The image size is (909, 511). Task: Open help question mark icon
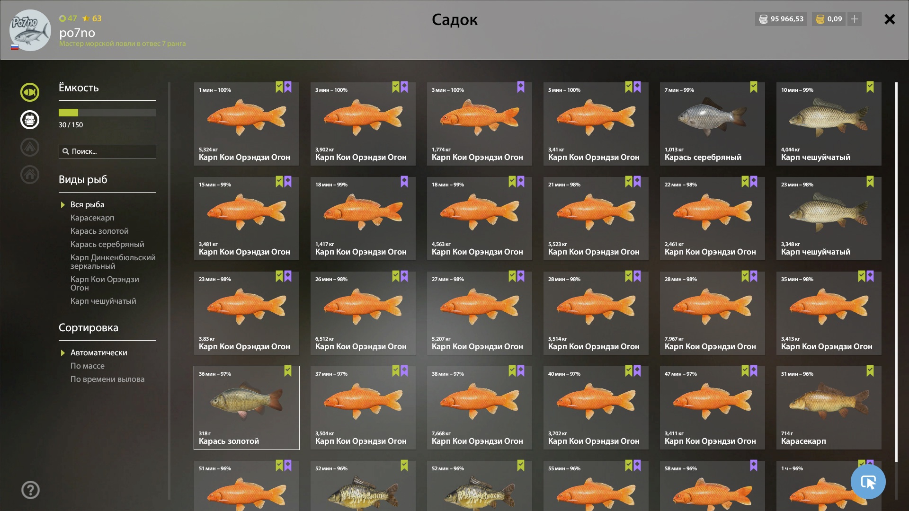[30, 490]
